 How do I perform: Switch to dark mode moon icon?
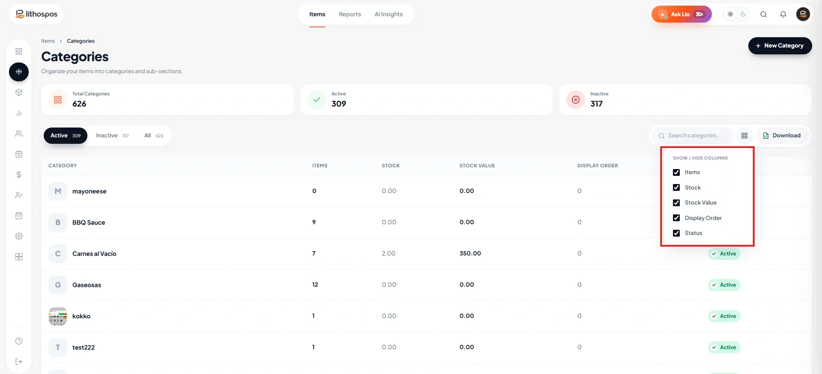coord(743,14)
